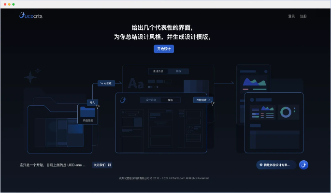
Task: Select 设计系统 tab in the back panel
Action: click(158, 71)
